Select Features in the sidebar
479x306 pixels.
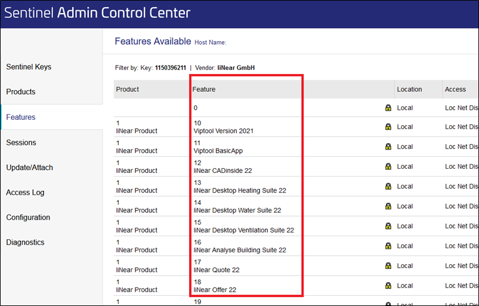pos(21,117)
